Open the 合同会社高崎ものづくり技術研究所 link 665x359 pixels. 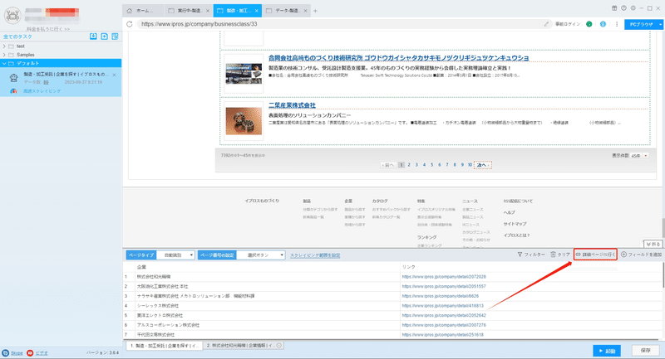pyautogui.click(x=399, y=58)
